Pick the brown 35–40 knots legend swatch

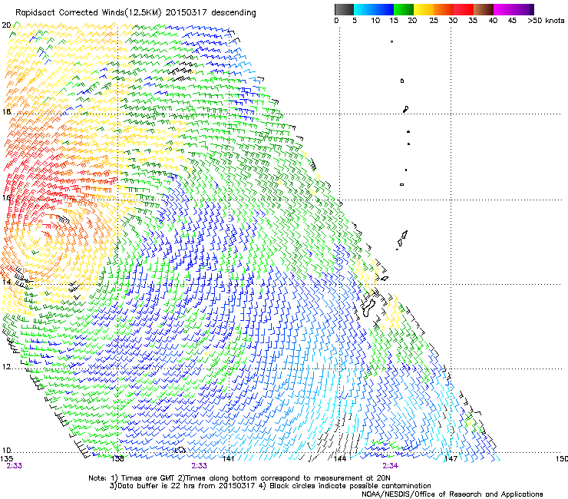tap(484, 9)
